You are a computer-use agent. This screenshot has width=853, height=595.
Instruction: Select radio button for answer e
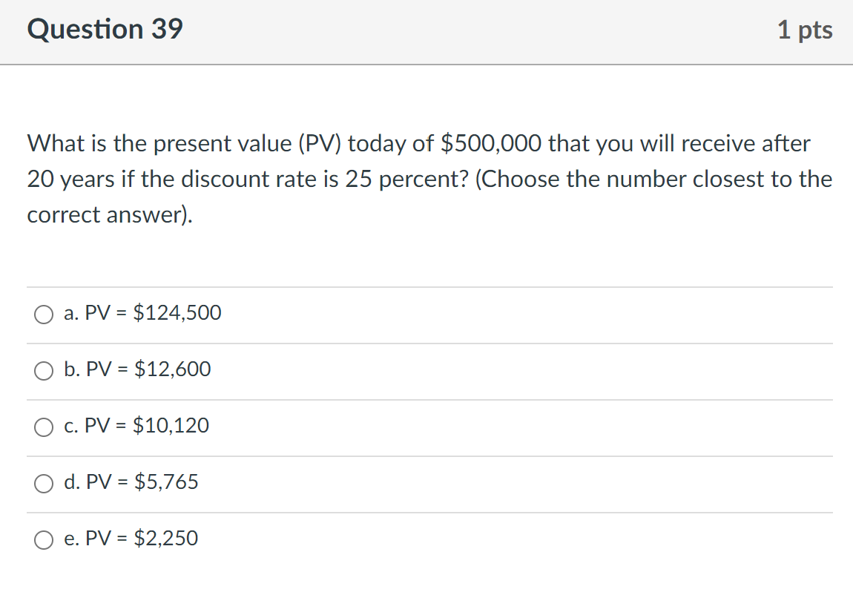[44, 540]
